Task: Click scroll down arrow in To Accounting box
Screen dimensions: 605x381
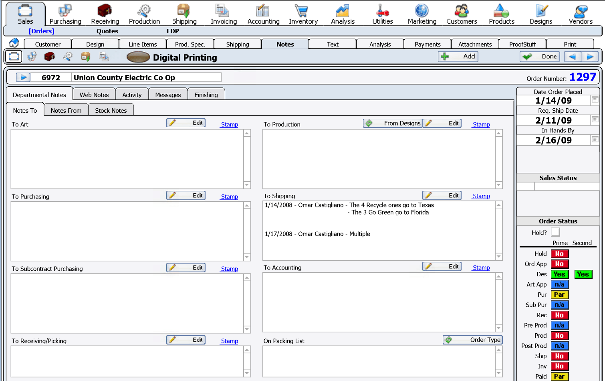Action: [499, 328]
